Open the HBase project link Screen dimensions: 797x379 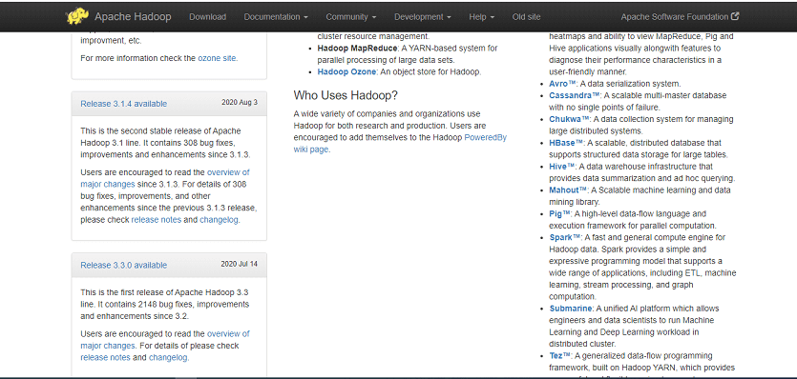click(566, 143)
